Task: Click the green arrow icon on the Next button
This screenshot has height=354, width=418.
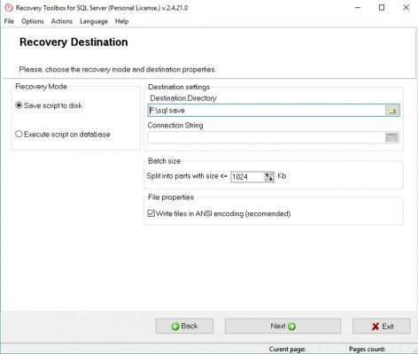Action: 291,327
